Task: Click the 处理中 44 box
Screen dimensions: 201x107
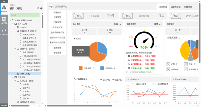Action: (x=110, y=31)
